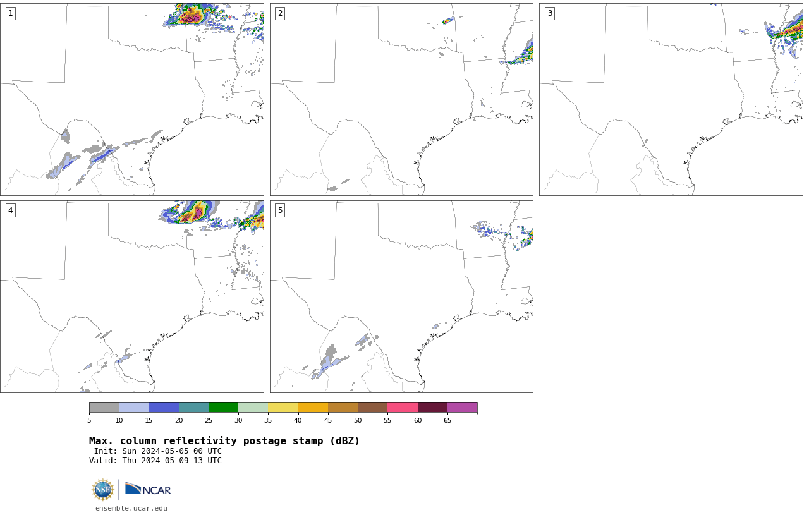
Task: Click the gray 5-10 dBZ color swatch
Action: (104, 407)
